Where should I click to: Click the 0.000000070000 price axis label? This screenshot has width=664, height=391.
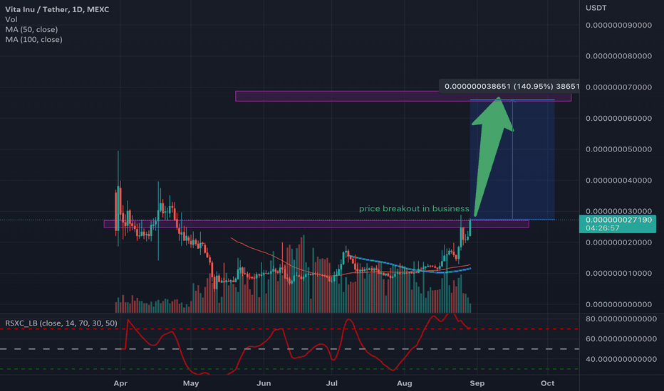(618, 87)
